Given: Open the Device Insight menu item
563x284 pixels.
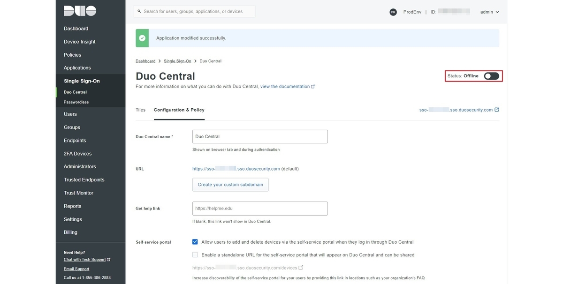Looking at the screenshot, I should [79, 42].
